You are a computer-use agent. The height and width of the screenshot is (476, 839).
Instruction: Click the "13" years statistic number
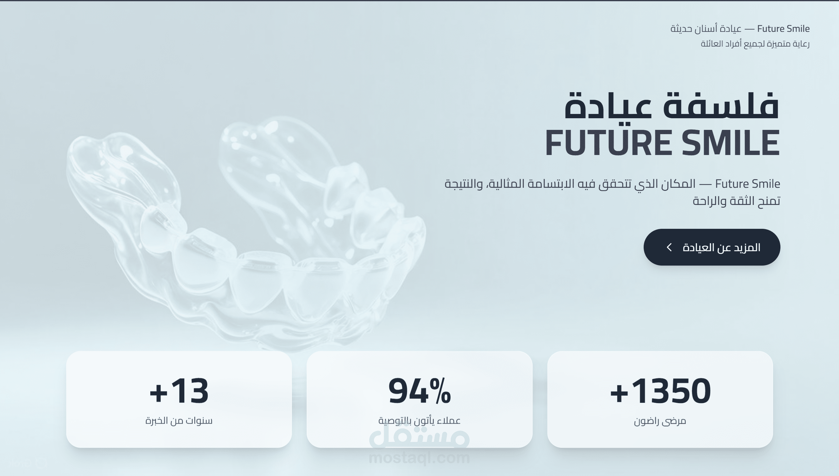pos(190,391)
